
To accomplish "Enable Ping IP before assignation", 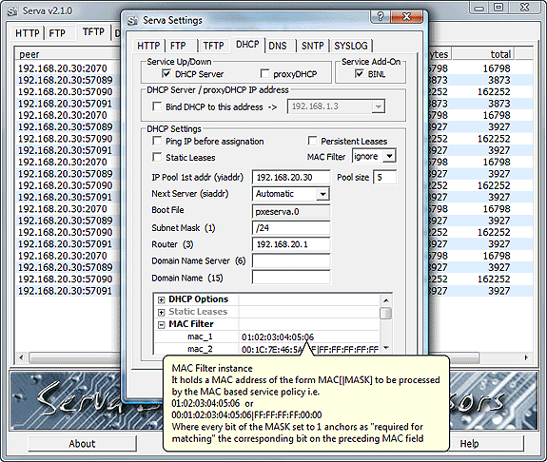I will tap(157, 141).
